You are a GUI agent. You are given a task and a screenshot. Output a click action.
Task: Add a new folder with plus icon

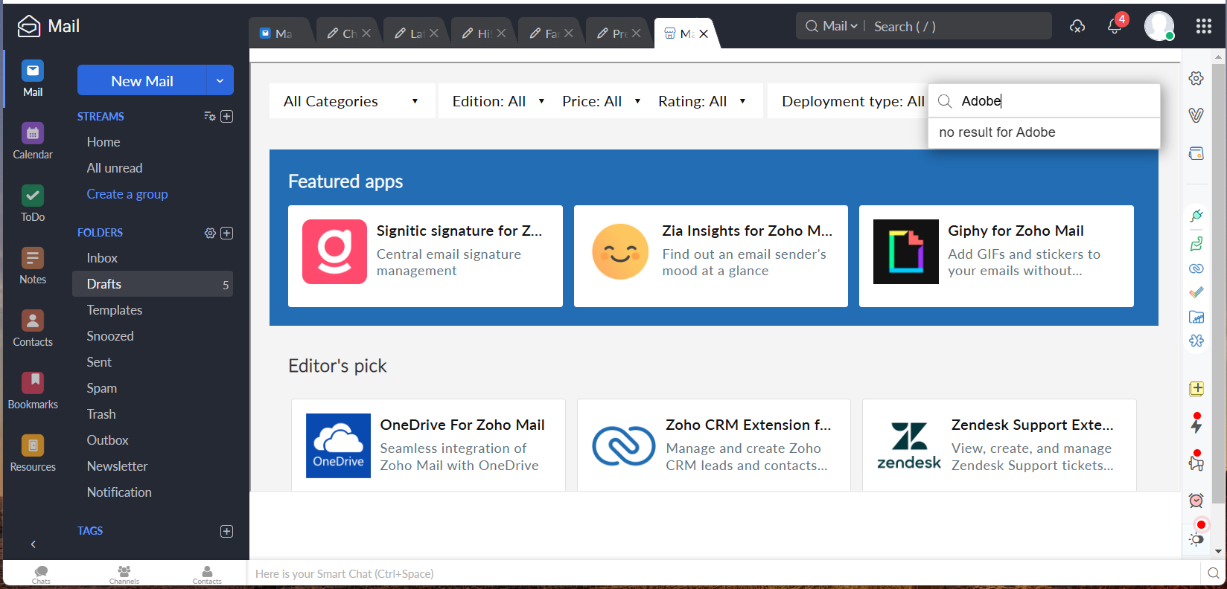(227, 233)
